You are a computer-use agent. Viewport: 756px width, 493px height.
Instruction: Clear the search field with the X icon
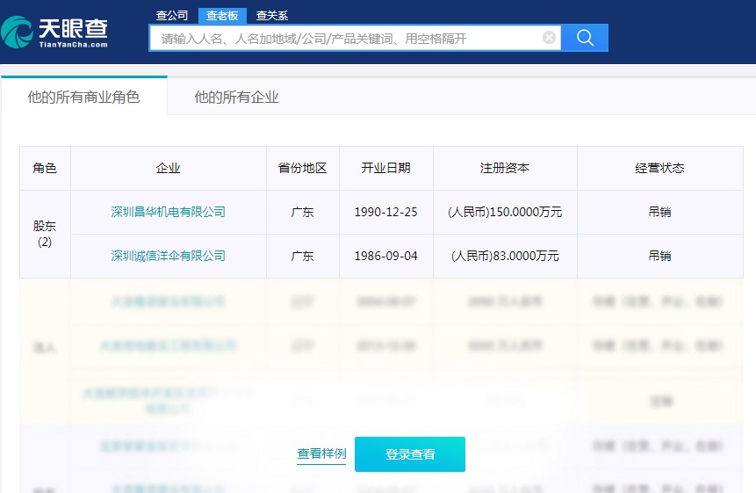549,37
